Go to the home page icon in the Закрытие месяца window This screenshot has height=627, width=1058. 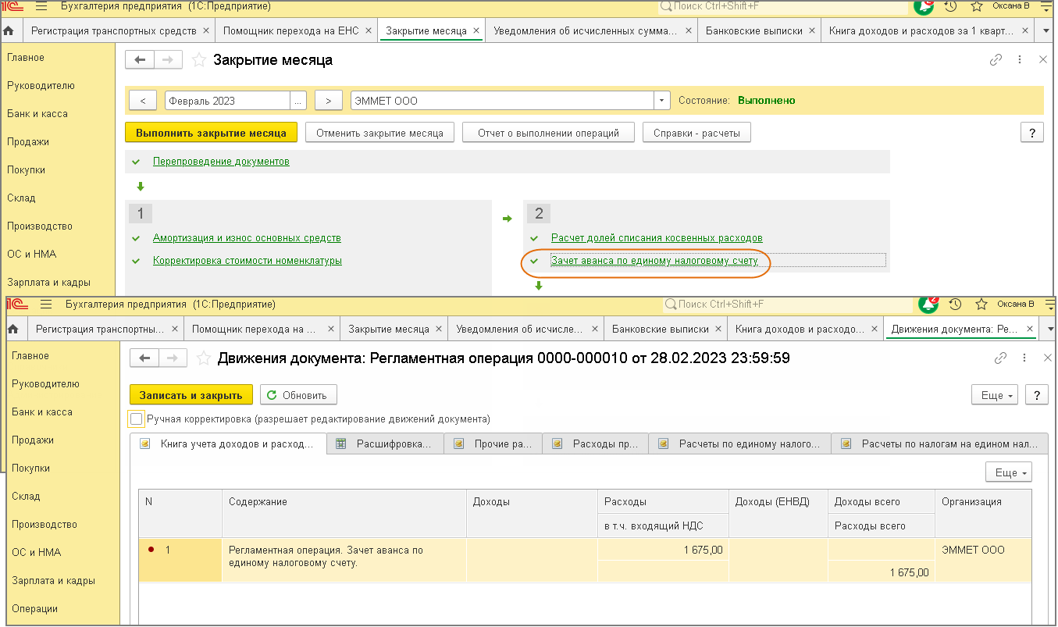tap(9, 31)
